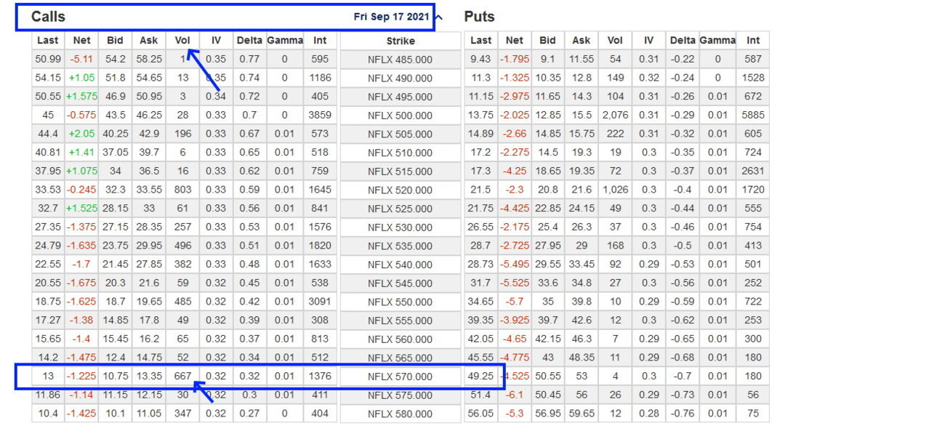Click the Puts section heading
Image resolution: width=929 pixels, height=439 pixels.
click(479, 17)
